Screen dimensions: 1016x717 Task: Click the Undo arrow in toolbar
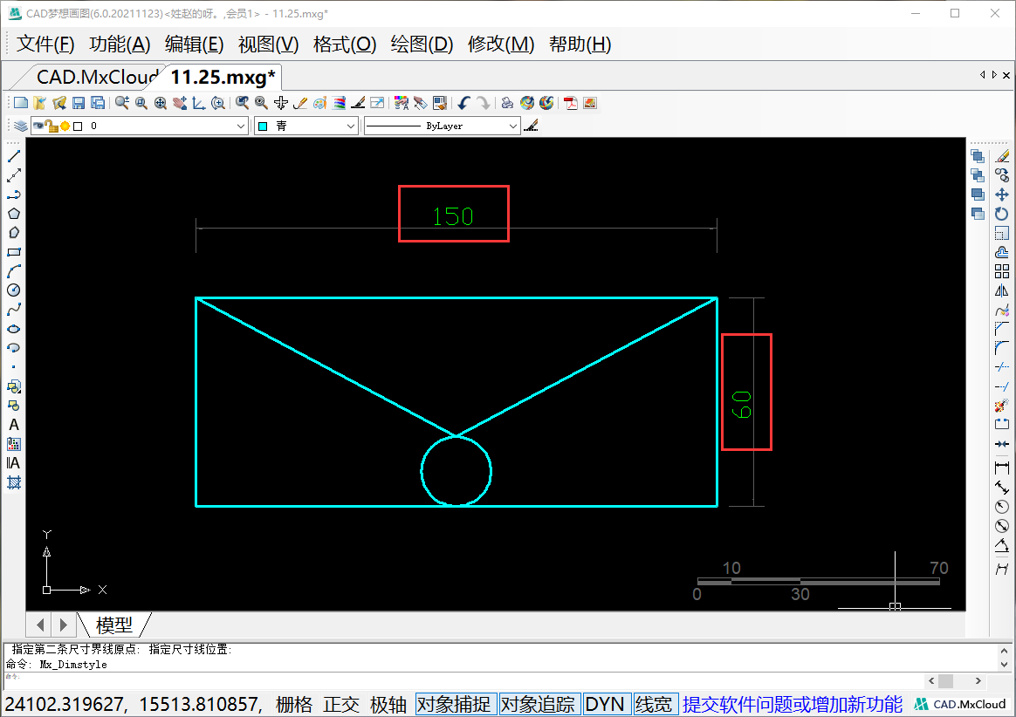(x=463, y=103)
